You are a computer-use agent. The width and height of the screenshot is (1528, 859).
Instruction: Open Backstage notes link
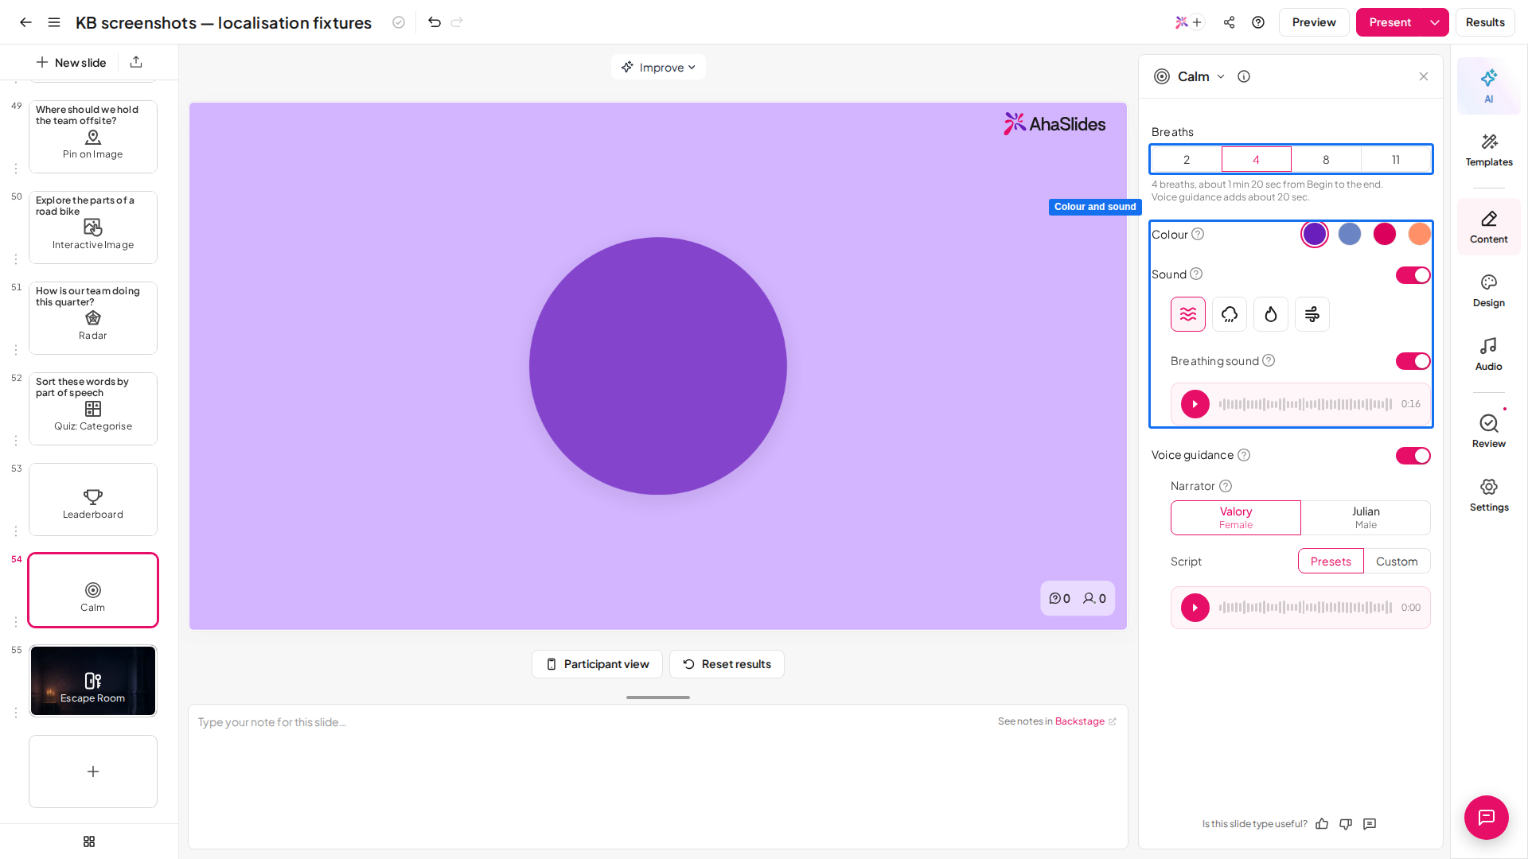[1086, 721]
